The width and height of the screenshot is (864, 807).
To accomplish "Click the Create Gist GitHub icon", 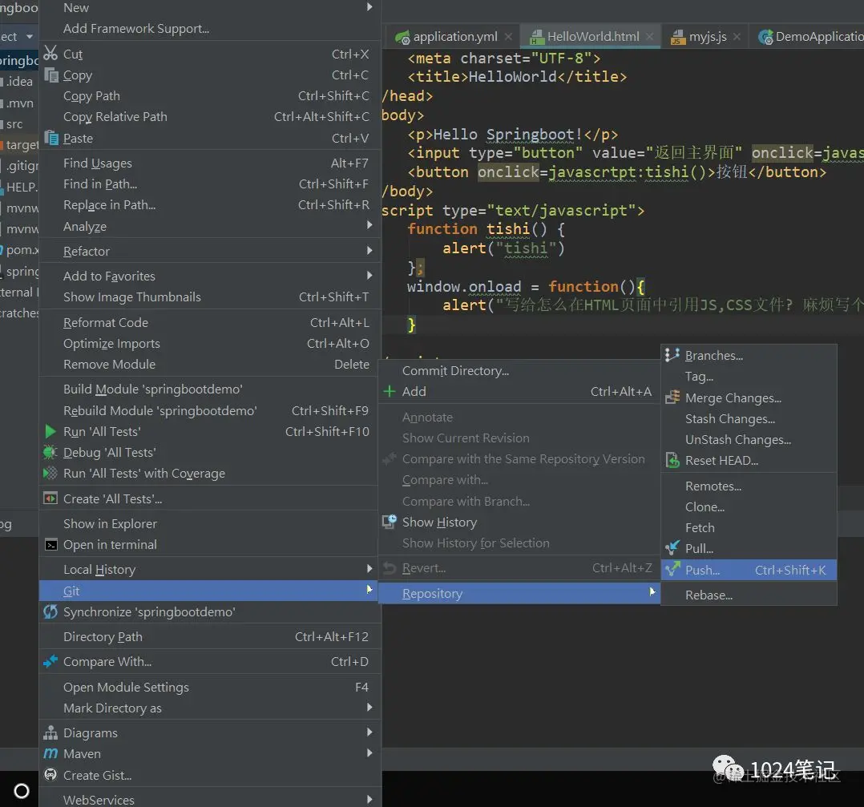I will point(50,774).
